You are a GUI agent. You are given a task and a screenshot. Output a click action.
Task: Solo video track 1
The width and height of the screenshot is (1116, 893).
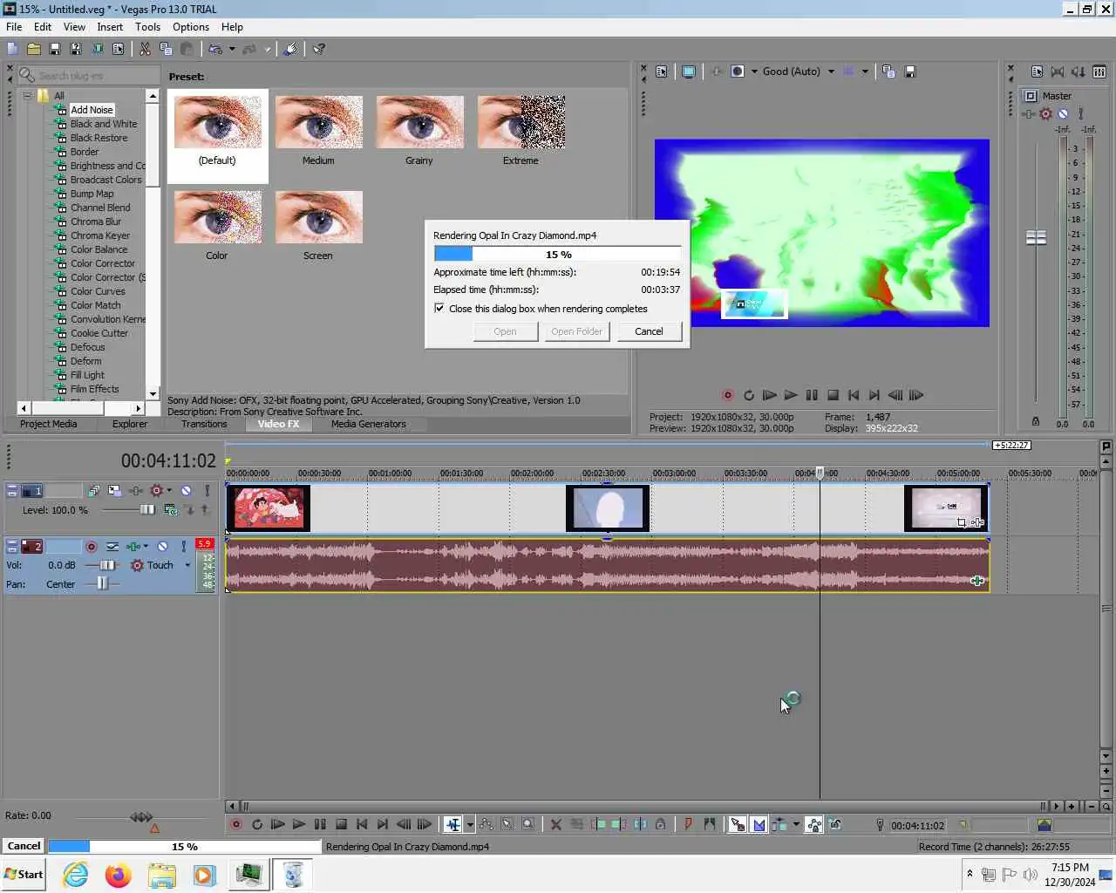point(207,491)
